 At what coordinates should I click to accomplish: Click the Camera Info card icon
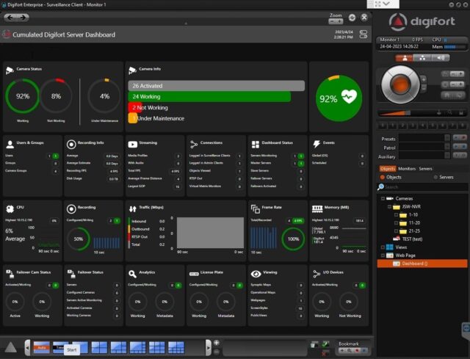click(132, 70)
